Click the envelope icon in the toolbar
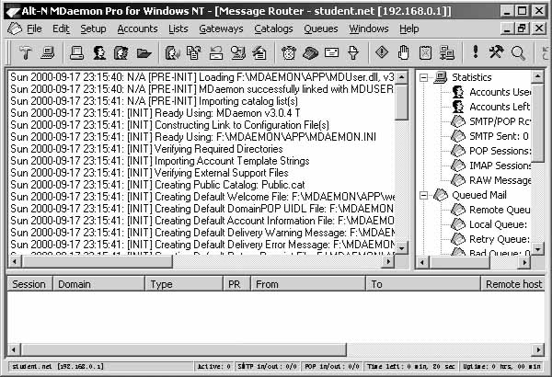This screenshot has width=552, height=377. [331, 52]
